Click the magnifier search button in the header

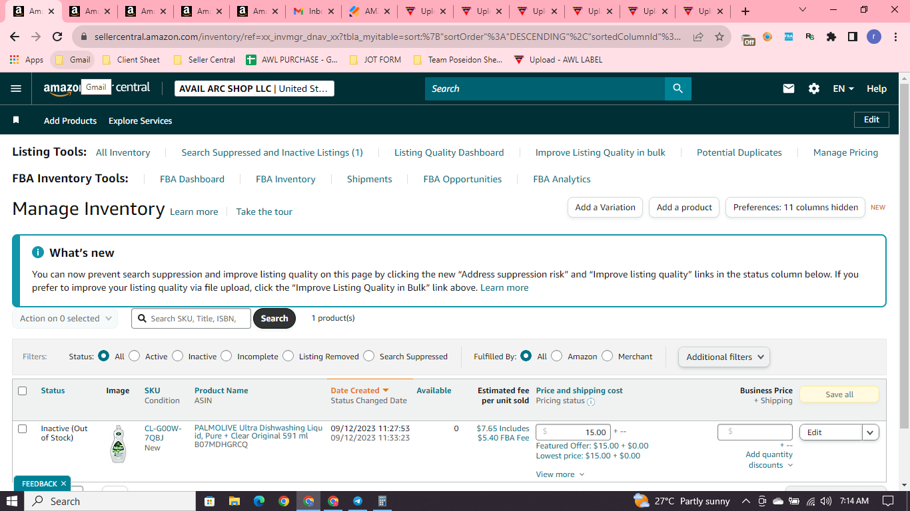(x=678, y=88)
